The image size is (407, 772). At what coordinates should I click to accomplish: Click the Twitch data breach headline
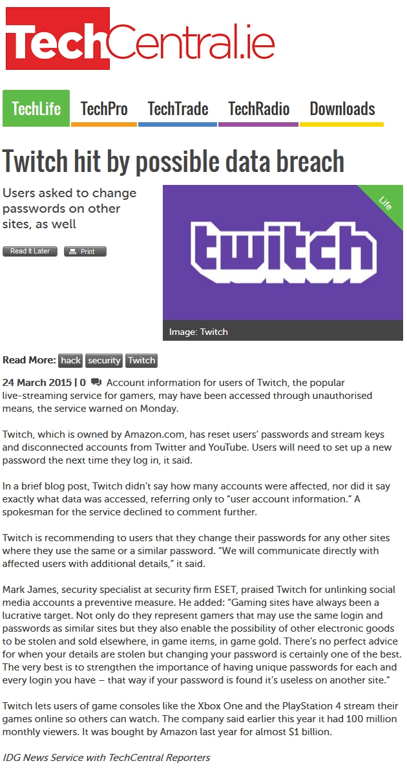click(173, 161)
